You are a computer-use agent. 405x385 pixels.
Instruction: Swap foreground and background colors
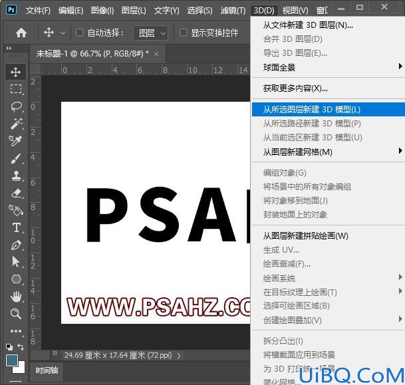tap(21, 347)
